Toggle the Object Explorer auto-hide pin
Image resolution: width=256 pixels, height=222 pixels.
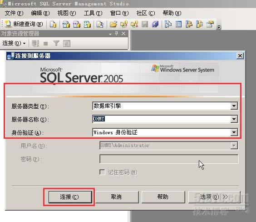click(116, 34)
